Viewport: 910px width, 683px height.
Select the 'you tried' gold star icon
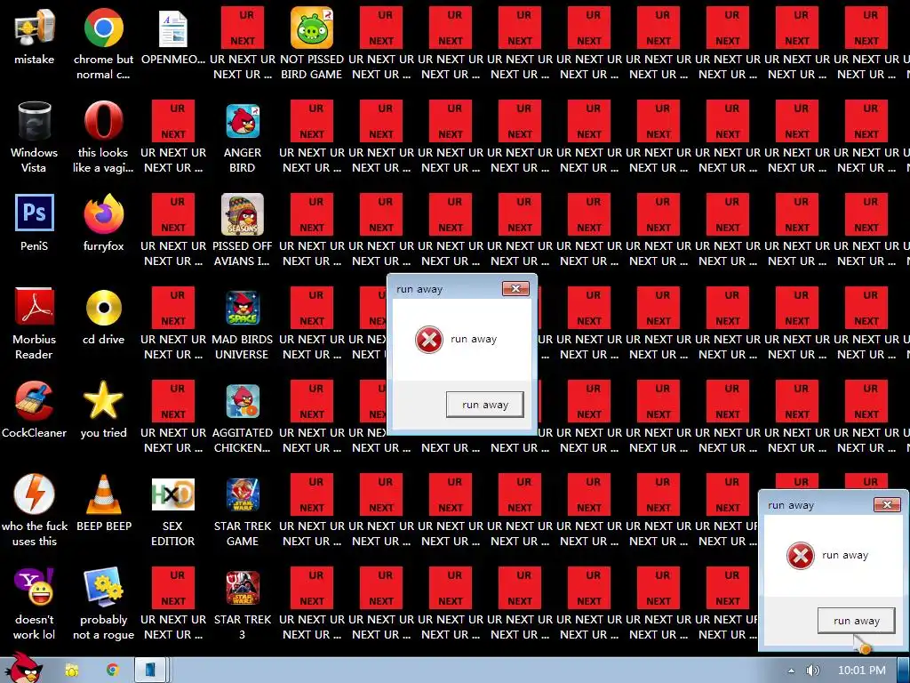pyautogui.click(x=103, y=400)
